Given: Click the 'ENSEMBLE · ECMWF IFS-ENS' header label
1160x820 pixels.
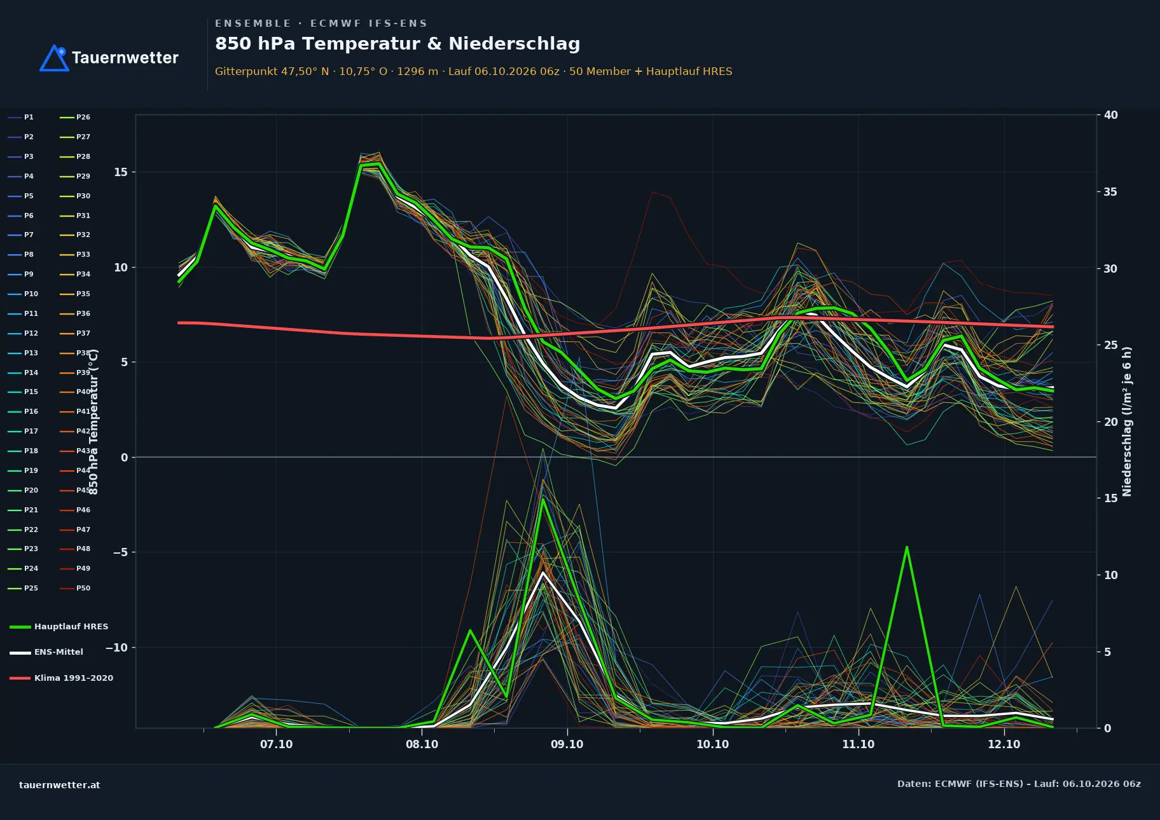Looking at the screenshot, I should [x=321, y=24].
